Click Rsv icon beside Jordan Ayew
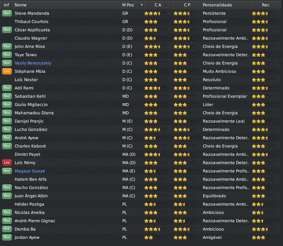The width and height of the screenshot is (283, 246). click(7, 237)
